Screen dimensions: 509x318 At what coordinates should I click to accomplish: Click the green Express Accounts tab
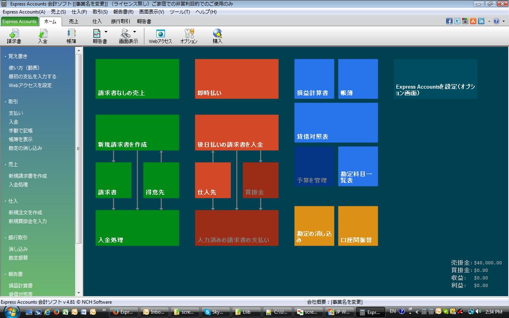point(19,21)
